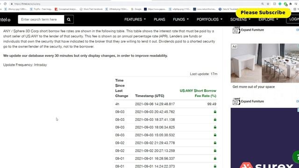
Task: Click the green circle extension icon
Action: (x=280, y=4)
